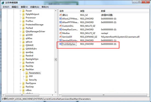
Task: Click the ProhibitIpSec DWORD icon
Action: pos(60,44)
